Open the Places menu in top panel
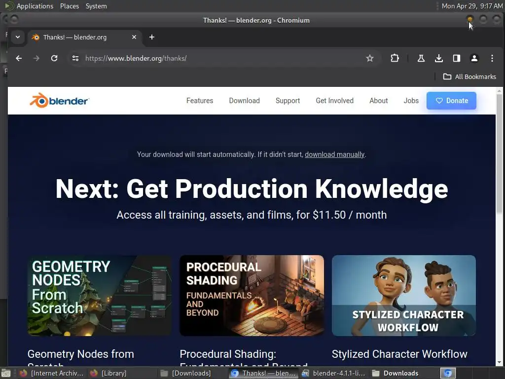The height and width of the screenshot is (379, 505). 69,6
